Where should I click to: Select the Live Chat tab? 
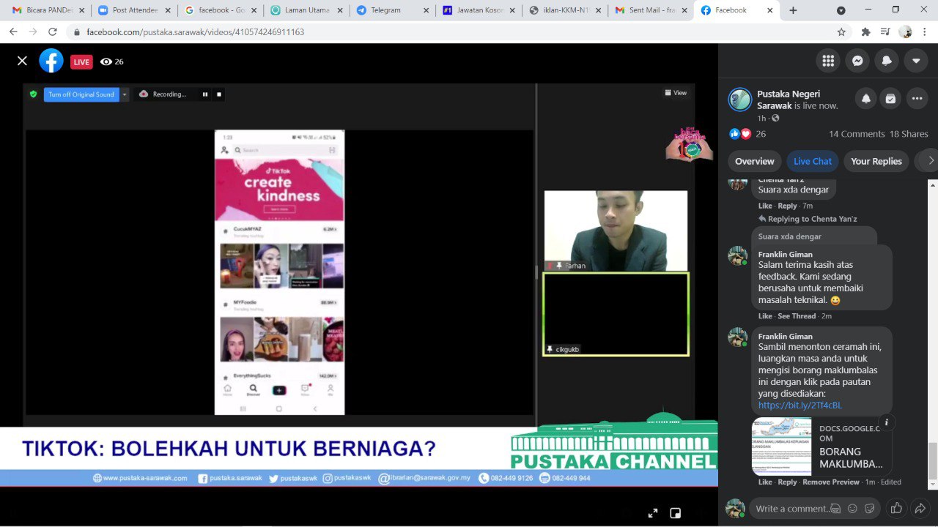(813, 161)
